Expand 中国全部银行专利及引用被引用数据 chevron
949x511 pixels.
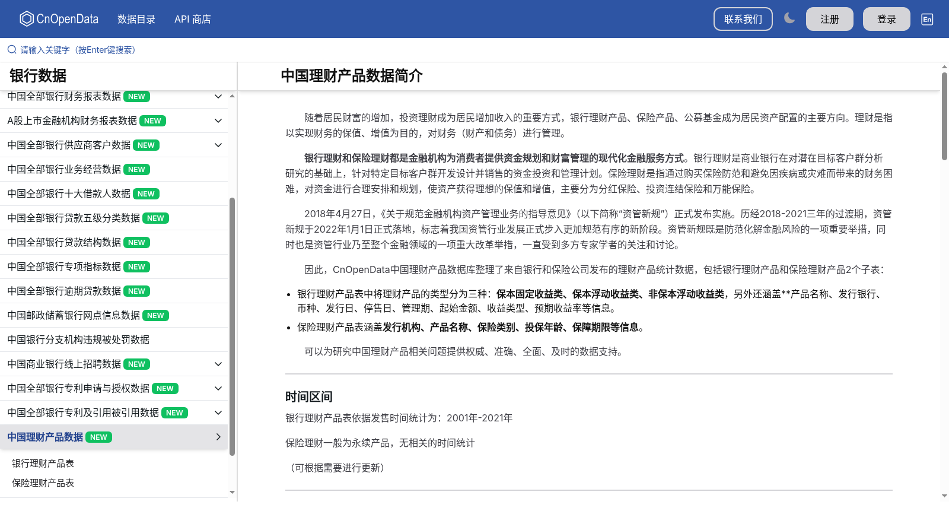[218, 412]
